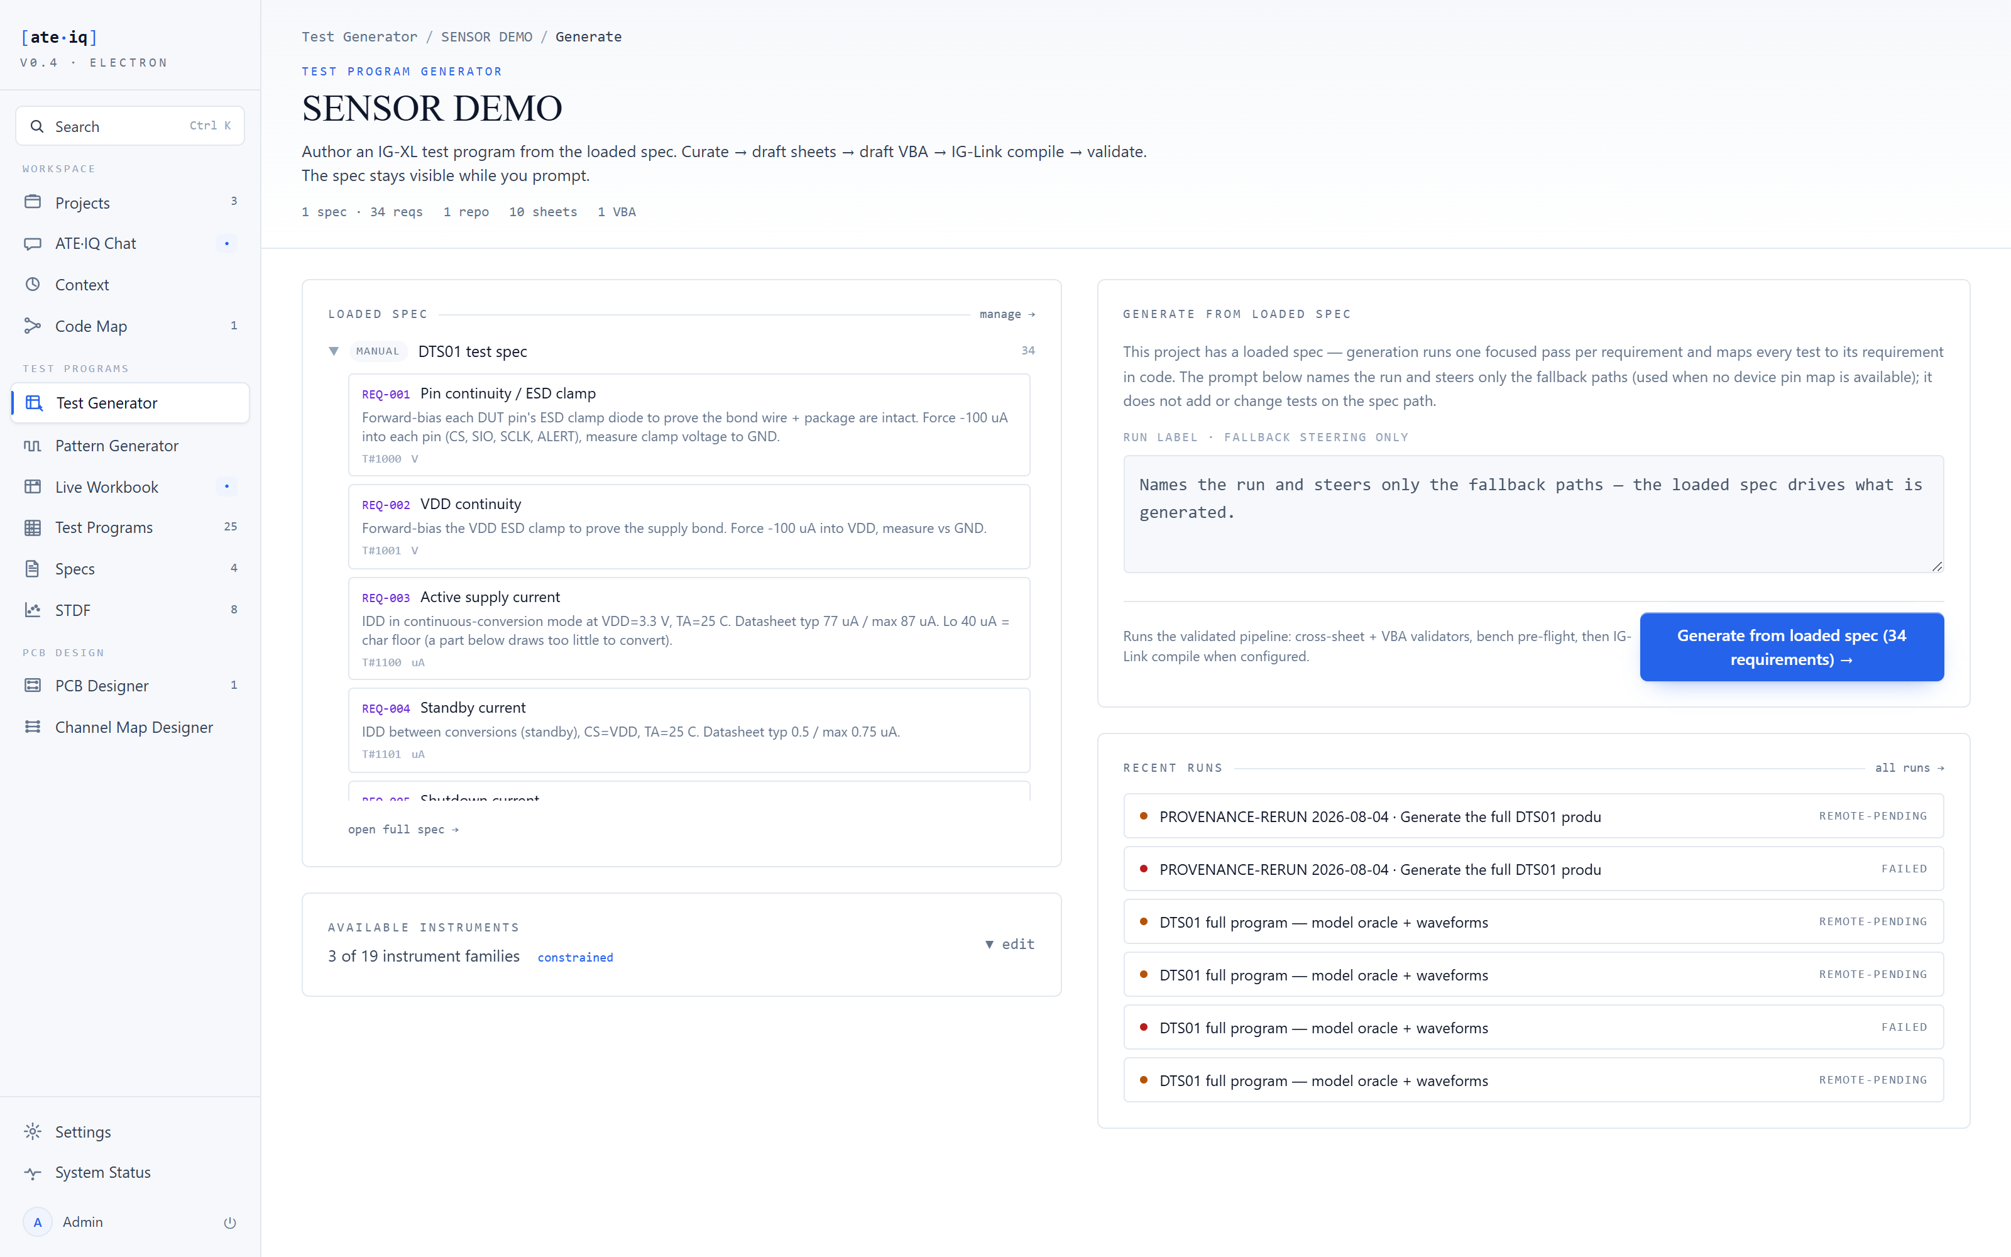Open Settings page
Screen dimensions: 2011x1257
[x=131, y=1131]
